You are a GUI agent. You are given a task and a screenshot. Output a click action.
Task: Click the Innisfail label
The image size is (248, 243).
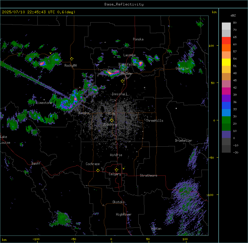click(119, 94)
